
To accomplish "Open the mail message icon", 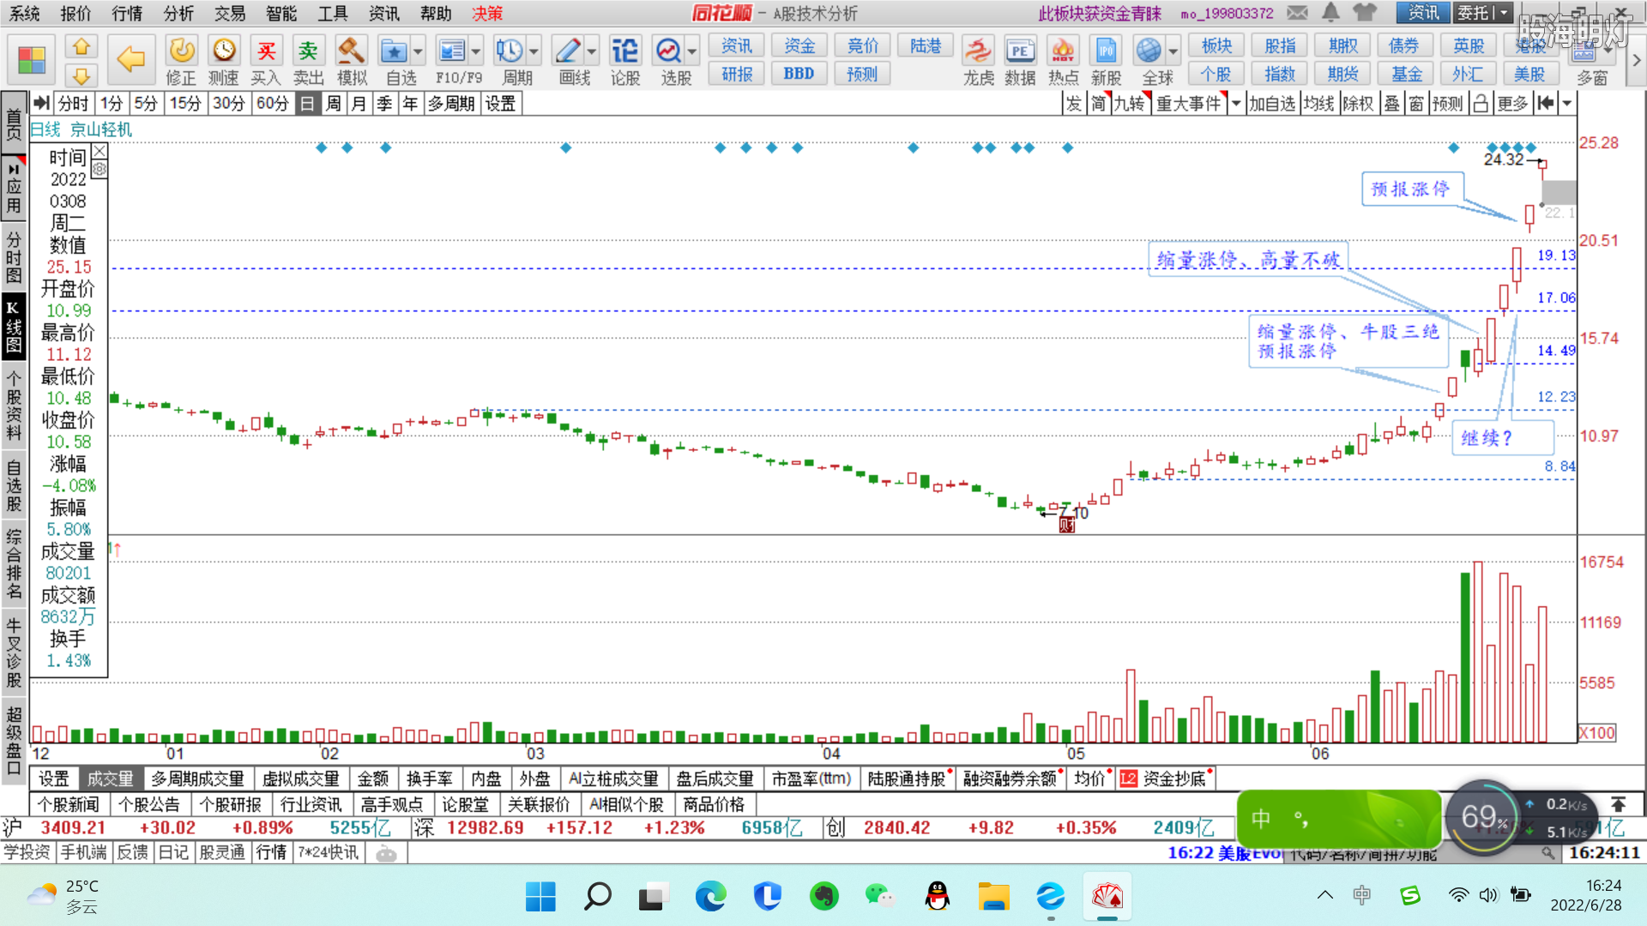I will (x=1298, y=13).
